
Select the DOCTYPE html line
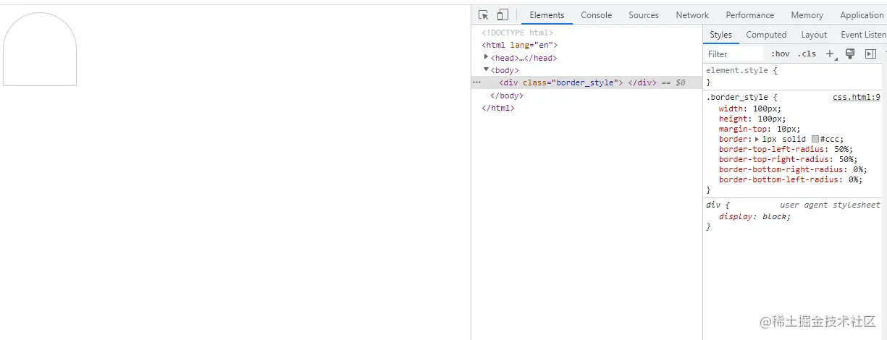coord(518,33)
